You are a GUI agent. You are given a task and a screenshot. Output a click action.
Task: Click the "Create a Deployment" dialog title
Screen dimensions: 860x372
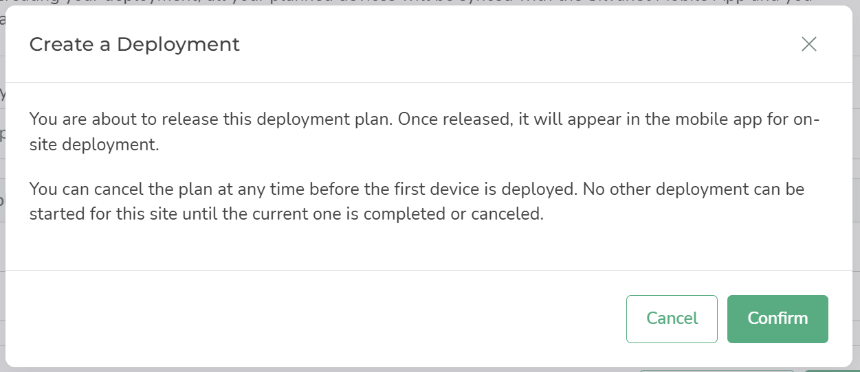[135, 45]
